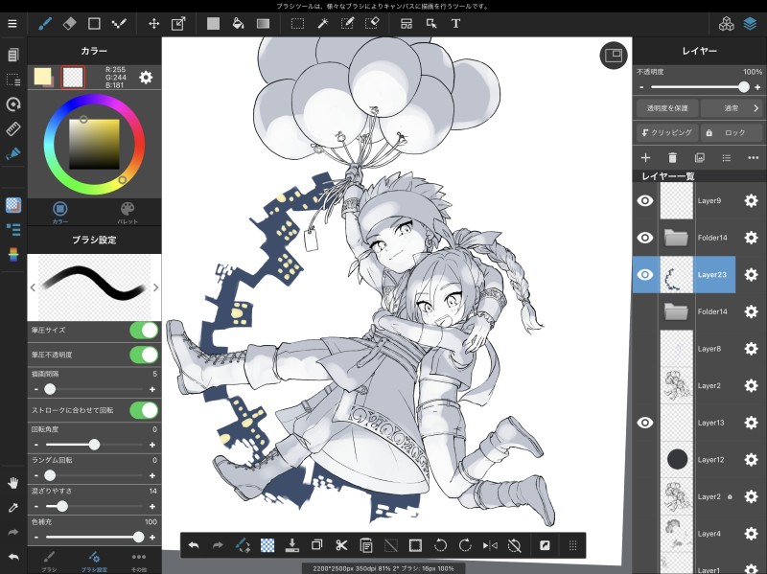
Task: Toggle 筆圧サイズ switch
Action: click(144, 331)
